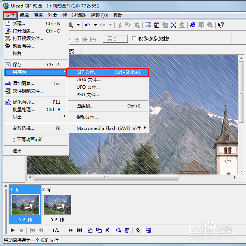Click the disabled 属性... button
Image resolution: width=246 pixels, height=246 pixels.
click(x=115, y=39)
